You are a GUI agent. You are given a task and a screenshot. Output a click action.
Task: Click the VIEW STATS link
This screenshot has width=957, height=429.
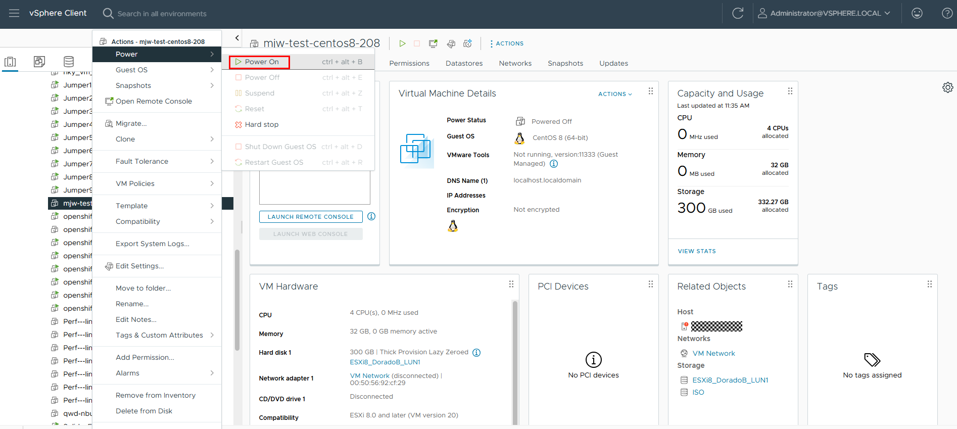point(697,251)
